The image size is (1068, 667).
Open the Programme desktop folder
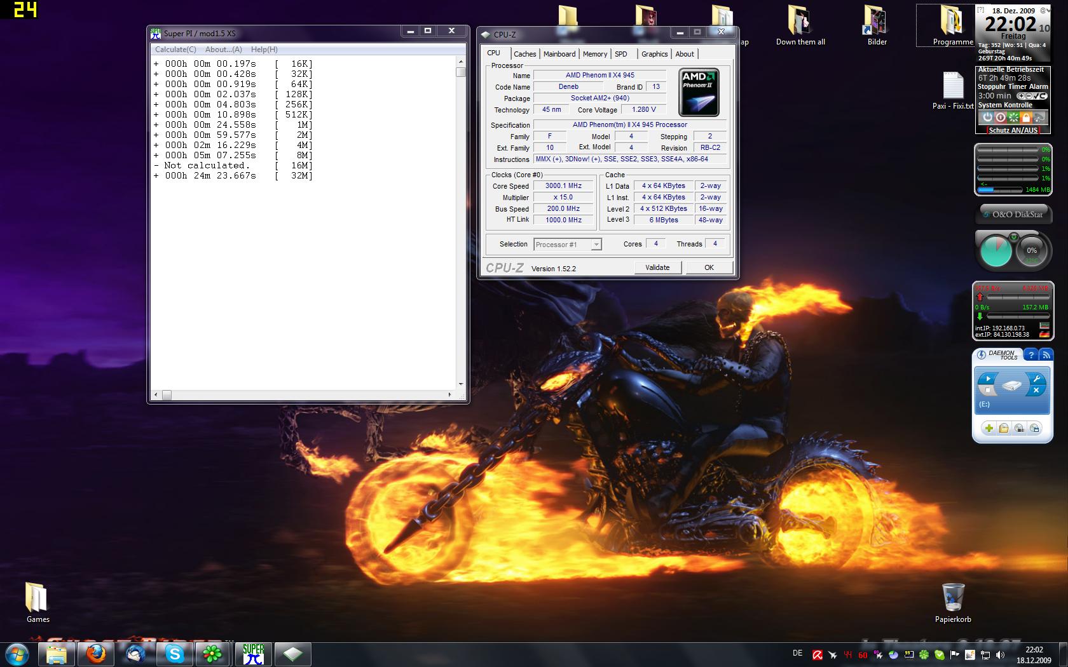[x=953, y=25]
